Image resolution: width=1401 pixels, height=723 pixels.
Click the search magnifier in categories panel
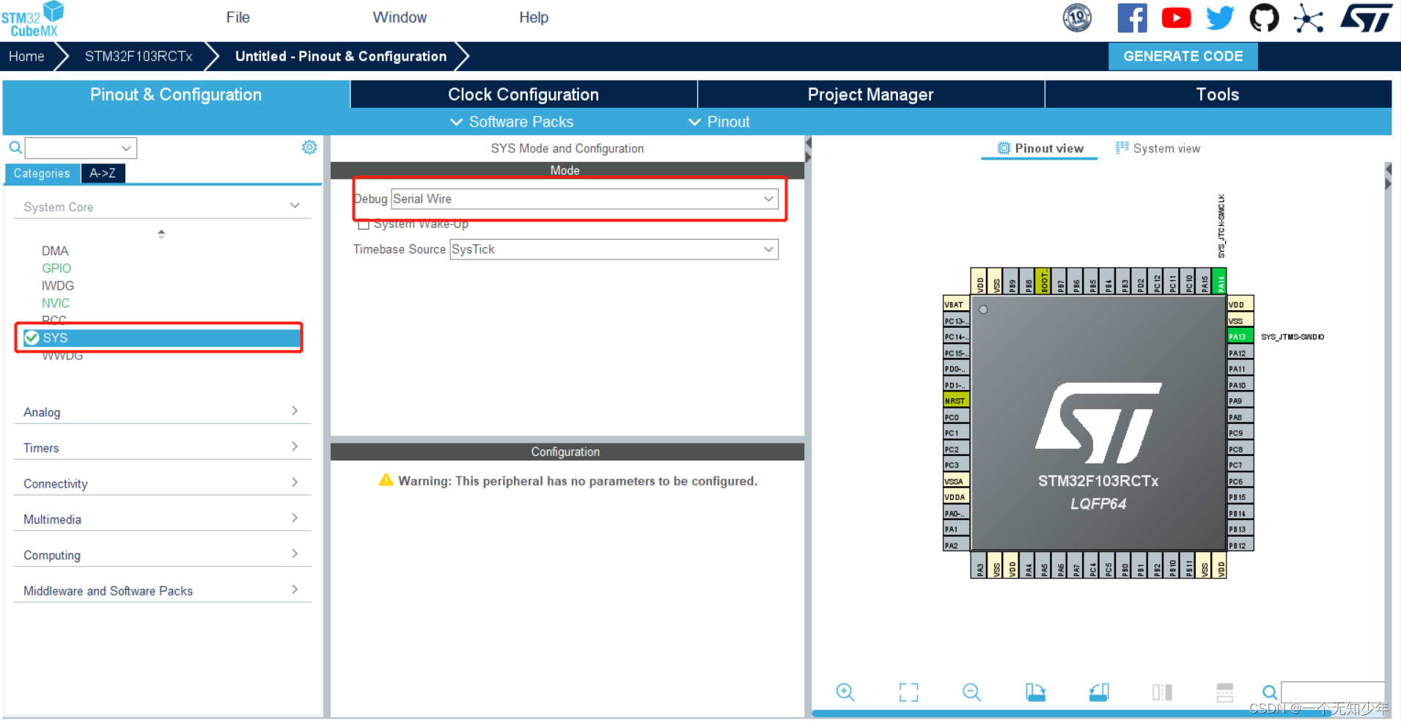[15, 148]
